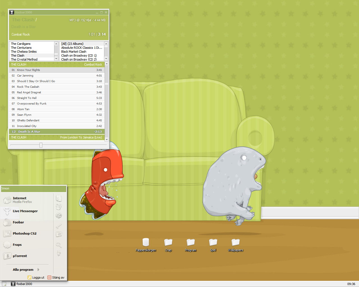Open the power plug icon in start menu

tap(59, 253)
